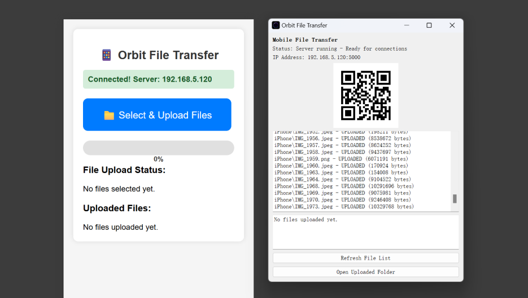This screenshot has width=528, height=298.
Task: Click the calculator-style icon beside the Orbit File Transfer heading
Action: 106,55
